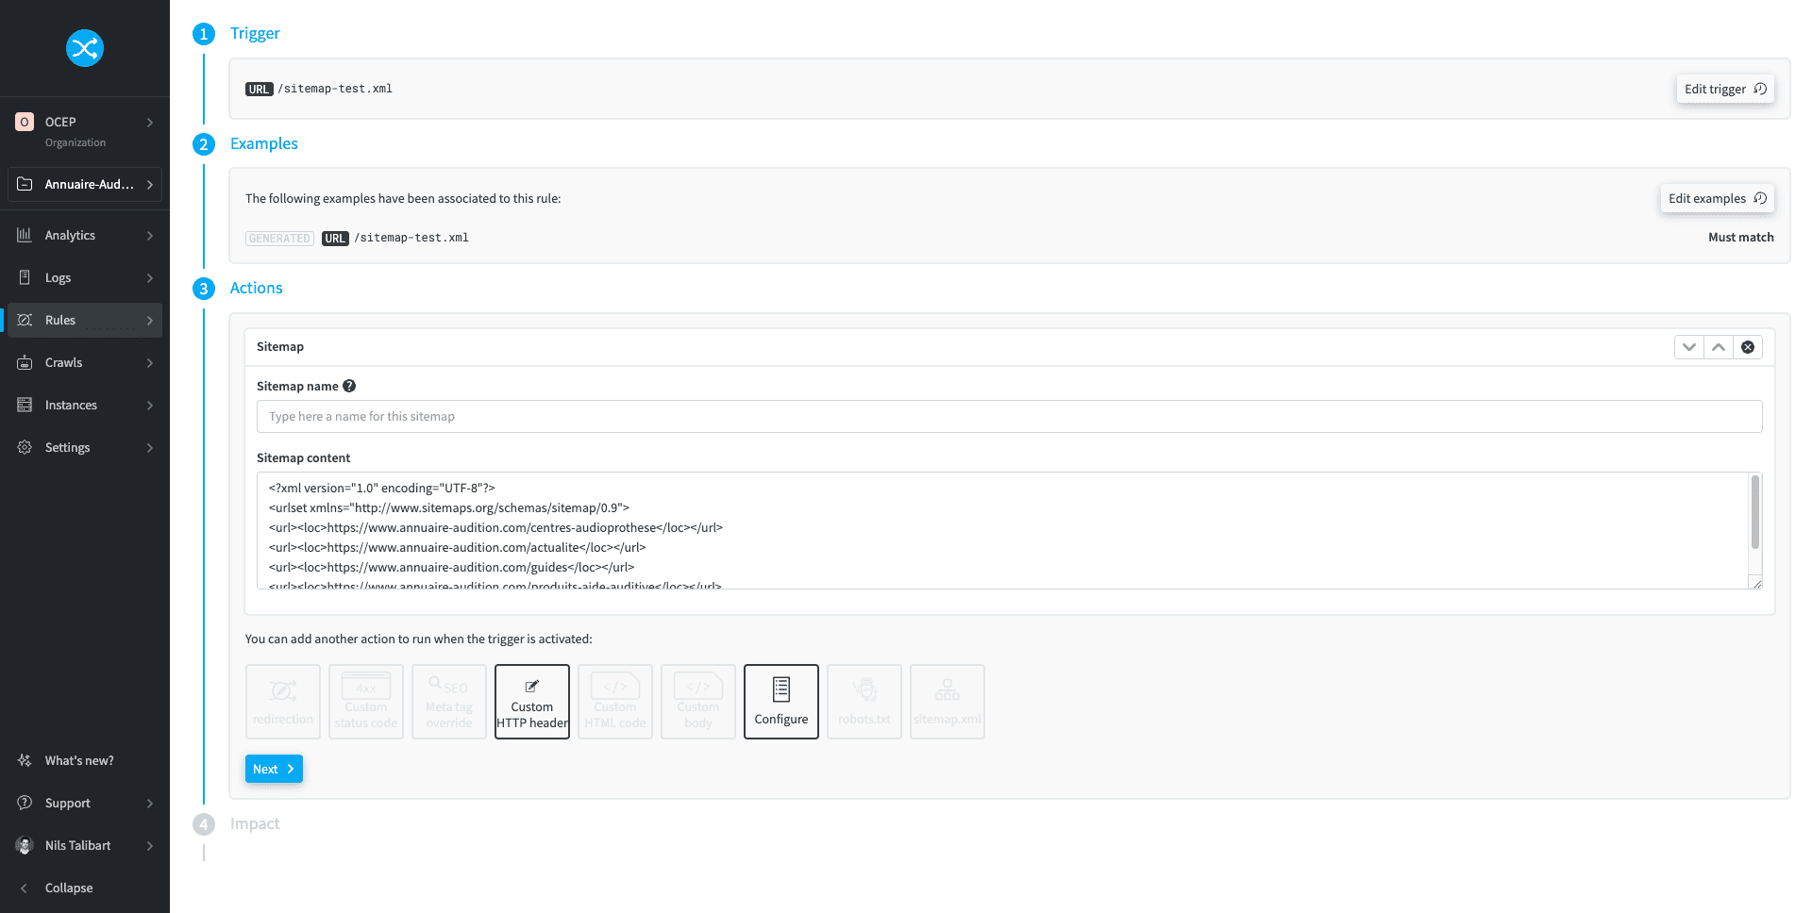Open the Analytics section in sidebar
The image size is (1812, 913).
tap(70, 235)
